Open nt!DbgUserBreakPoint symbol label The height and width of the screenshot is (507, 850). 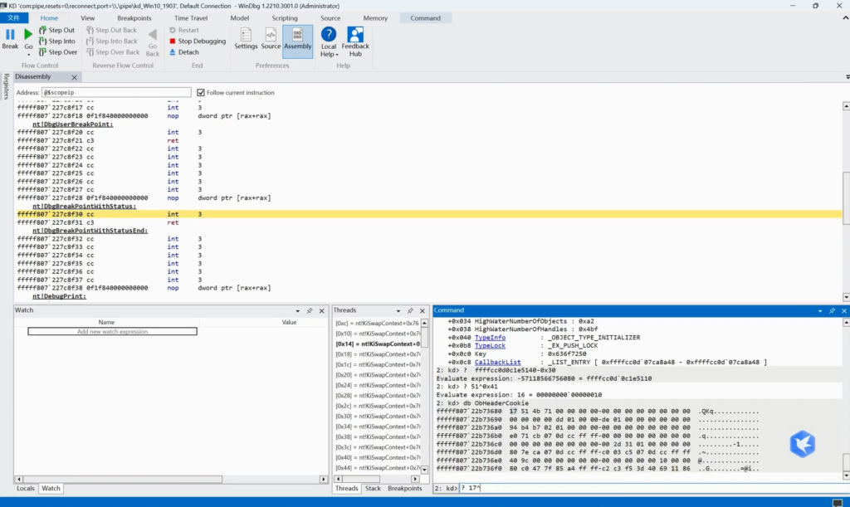(x=73, y=124)
